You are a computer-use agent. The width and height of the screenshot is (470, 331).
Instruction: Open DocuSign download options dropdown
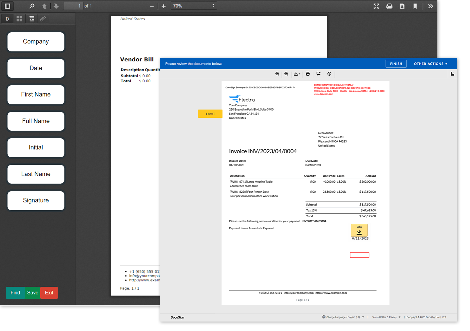pyautogui.click(x=297, y=74)
